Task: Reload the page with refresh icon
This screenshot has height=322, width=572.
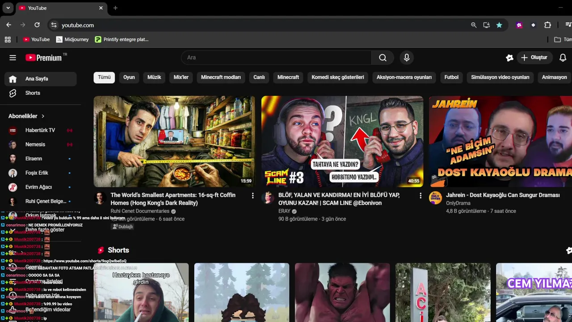Action: [37, 25]
